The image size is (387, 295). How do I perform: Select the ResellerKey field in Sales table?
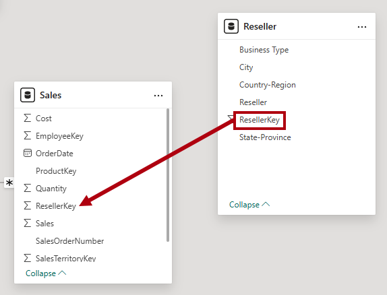[x=56, y=206]
